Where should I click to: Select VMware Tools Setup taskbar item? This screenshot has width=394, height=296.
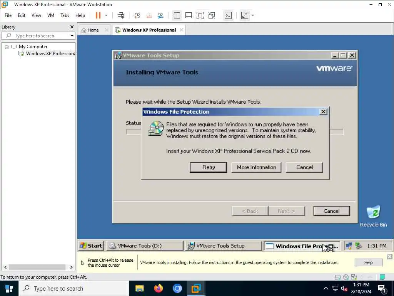pos(224,246)
